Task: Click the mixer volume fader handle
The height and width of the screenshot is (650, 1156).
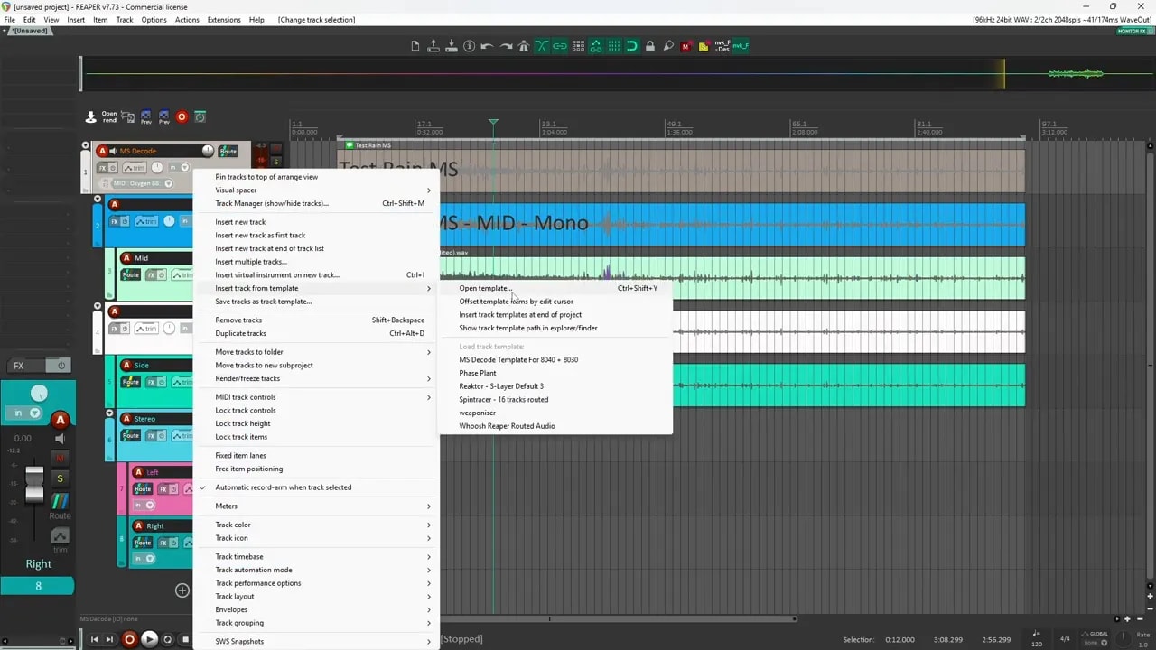Action: [x=34, y=484]
